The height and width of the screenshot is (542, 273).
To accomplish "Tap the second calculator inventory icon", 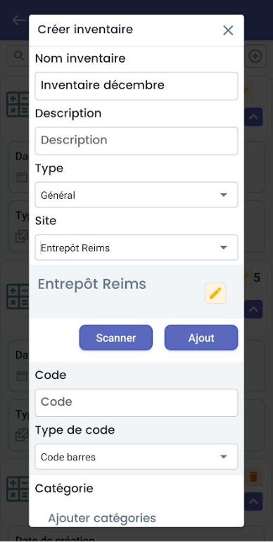I will point(18,296).
